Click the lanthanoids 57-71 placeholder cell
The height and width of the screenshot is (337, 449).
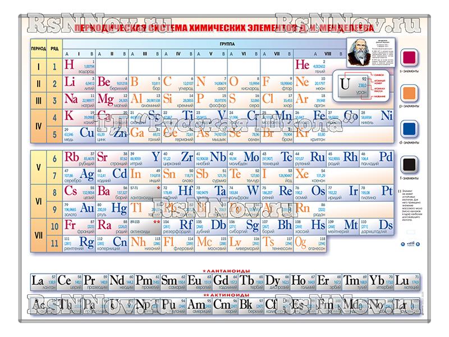(x=145, y=193)
